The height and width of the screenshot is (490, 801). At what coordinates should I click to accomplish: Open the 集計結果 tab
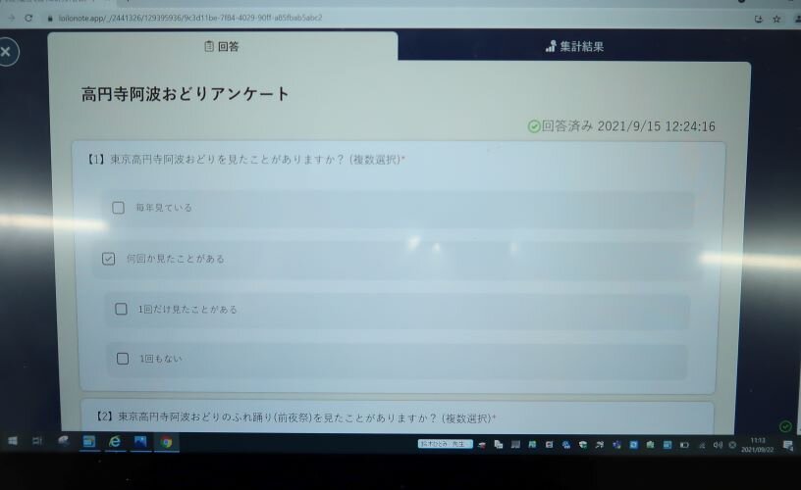pos(574,46)
